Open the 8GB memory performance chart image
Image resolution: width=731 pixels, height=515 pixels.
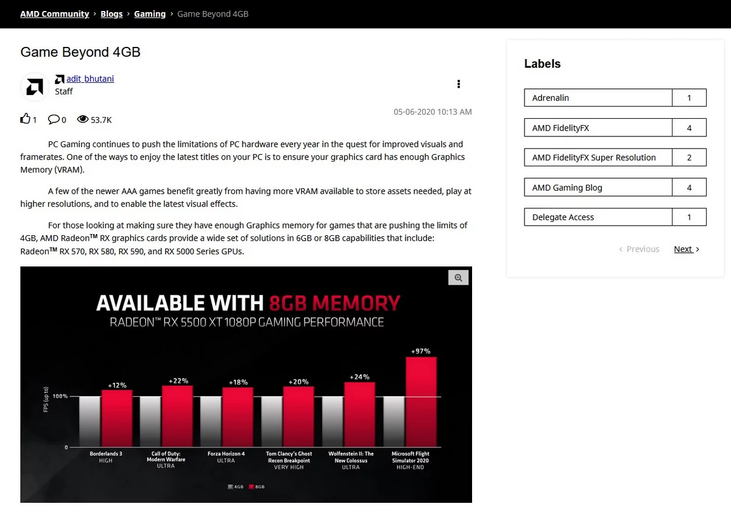click(x=246, y=385)
